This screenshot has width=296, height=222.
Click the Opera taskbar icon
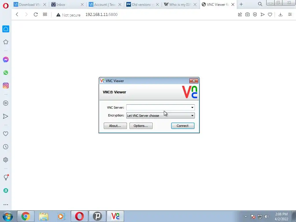coord(79,216)
